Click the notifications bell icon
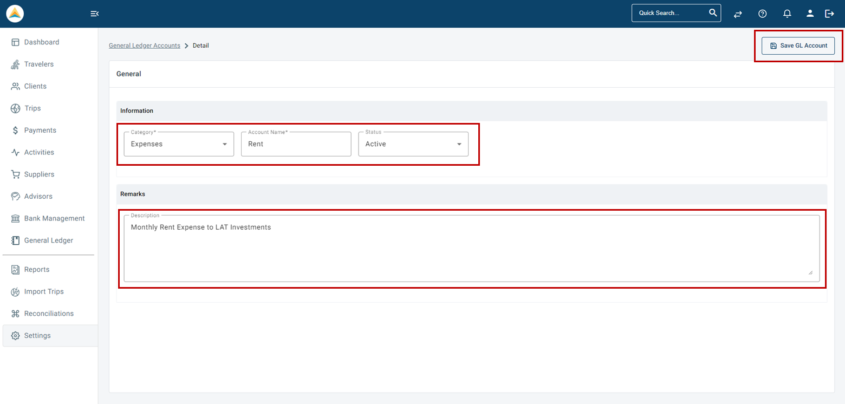Viewport: 845px width, 404px height. pos(786,14)
